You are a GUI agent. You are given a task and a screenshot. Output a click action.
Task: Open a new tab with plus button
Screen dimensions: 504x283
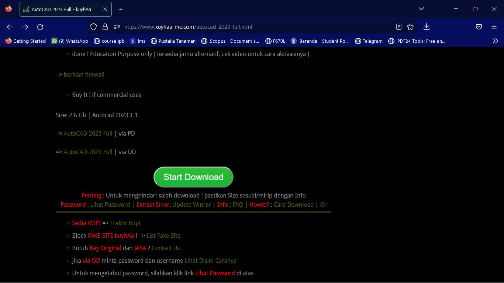[121, 9]
